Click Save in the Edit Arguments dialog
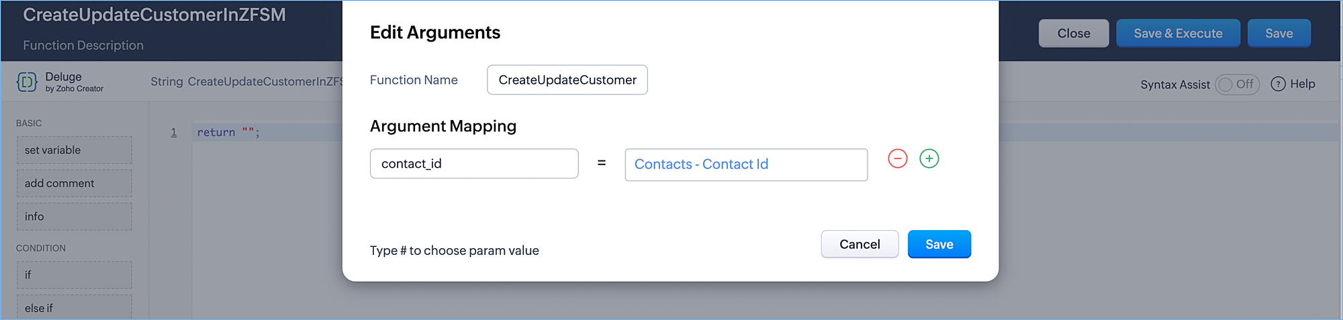 [939, 244]
